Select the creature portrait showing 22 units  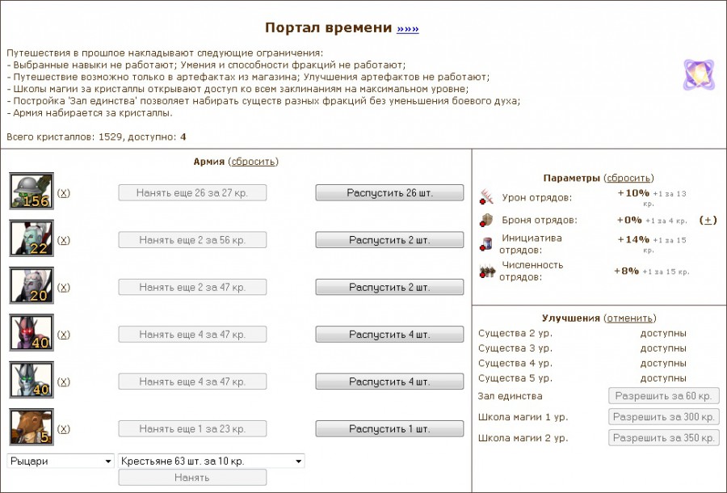coord(32,238)
